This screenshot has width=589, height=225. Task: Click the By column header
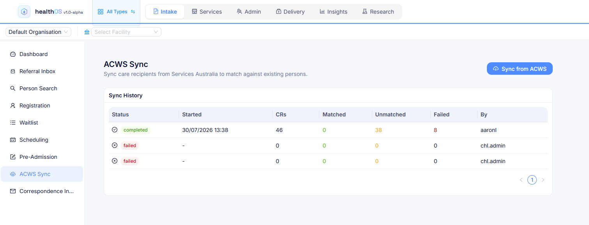[484, 114]
